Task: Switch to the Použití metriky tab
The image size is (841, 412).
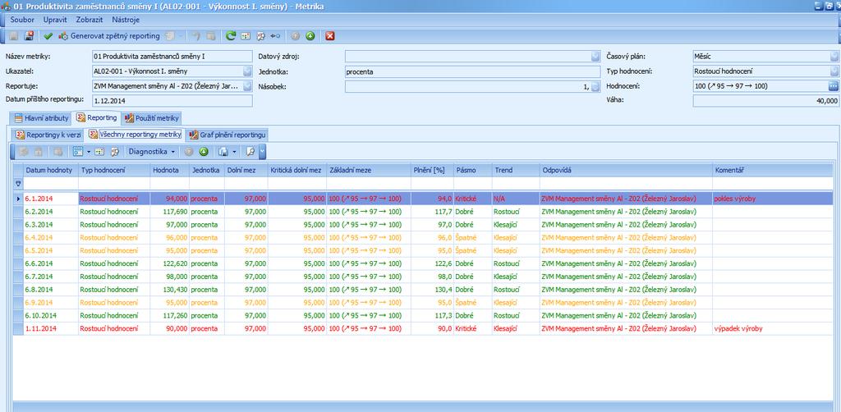Action: (x=152, y=118)
